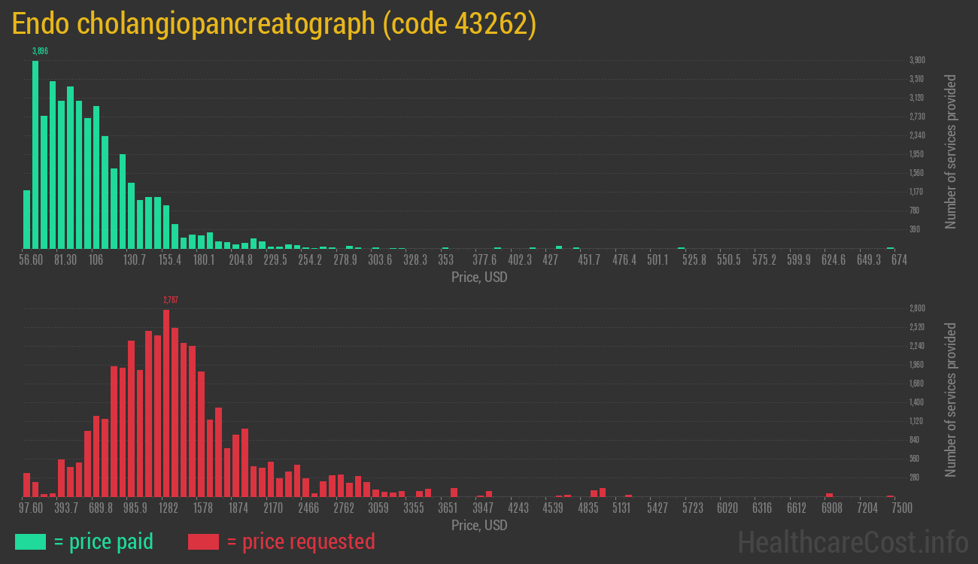Image resolution: width=978 pixels, height=564 pixels.
Task: Click the tallest green bar labeled 3,896
Action: coord(35,150)
